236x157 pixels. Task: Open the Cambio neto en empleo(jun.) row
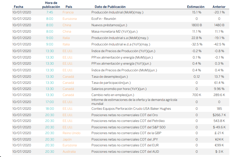pos(112,95)
